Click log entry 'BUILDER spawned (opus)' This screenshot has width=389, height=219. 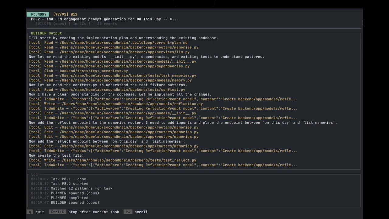tap(75, 203)
